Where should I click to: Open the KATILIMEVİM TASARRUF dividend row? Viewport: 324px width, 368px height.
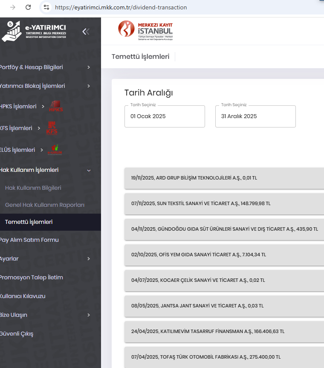pyautogui.click(x=224, y=332)
